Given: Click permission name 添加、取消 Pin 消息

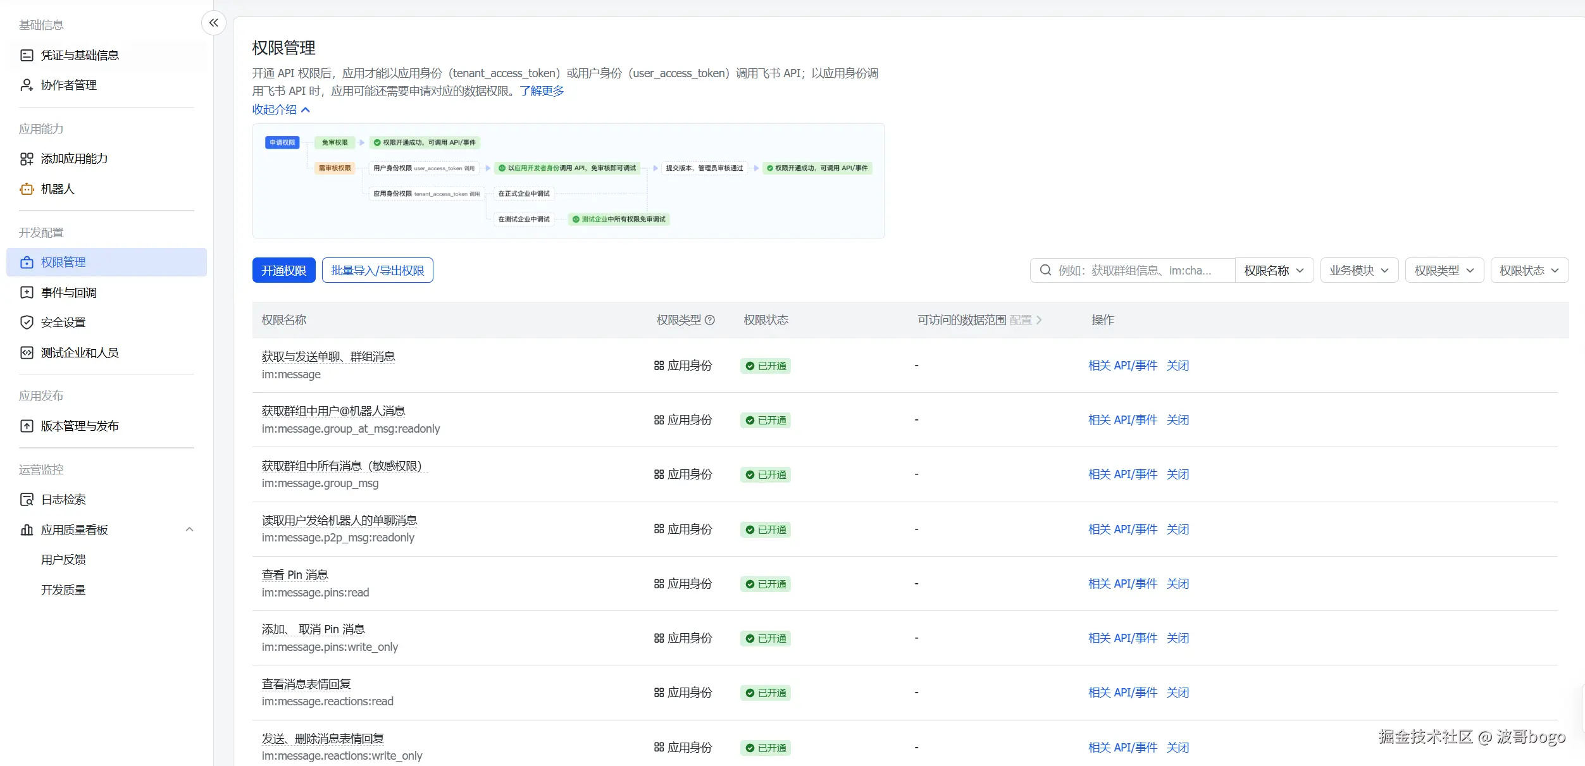Looking at the screenshot, I should (x=313, y=629).
